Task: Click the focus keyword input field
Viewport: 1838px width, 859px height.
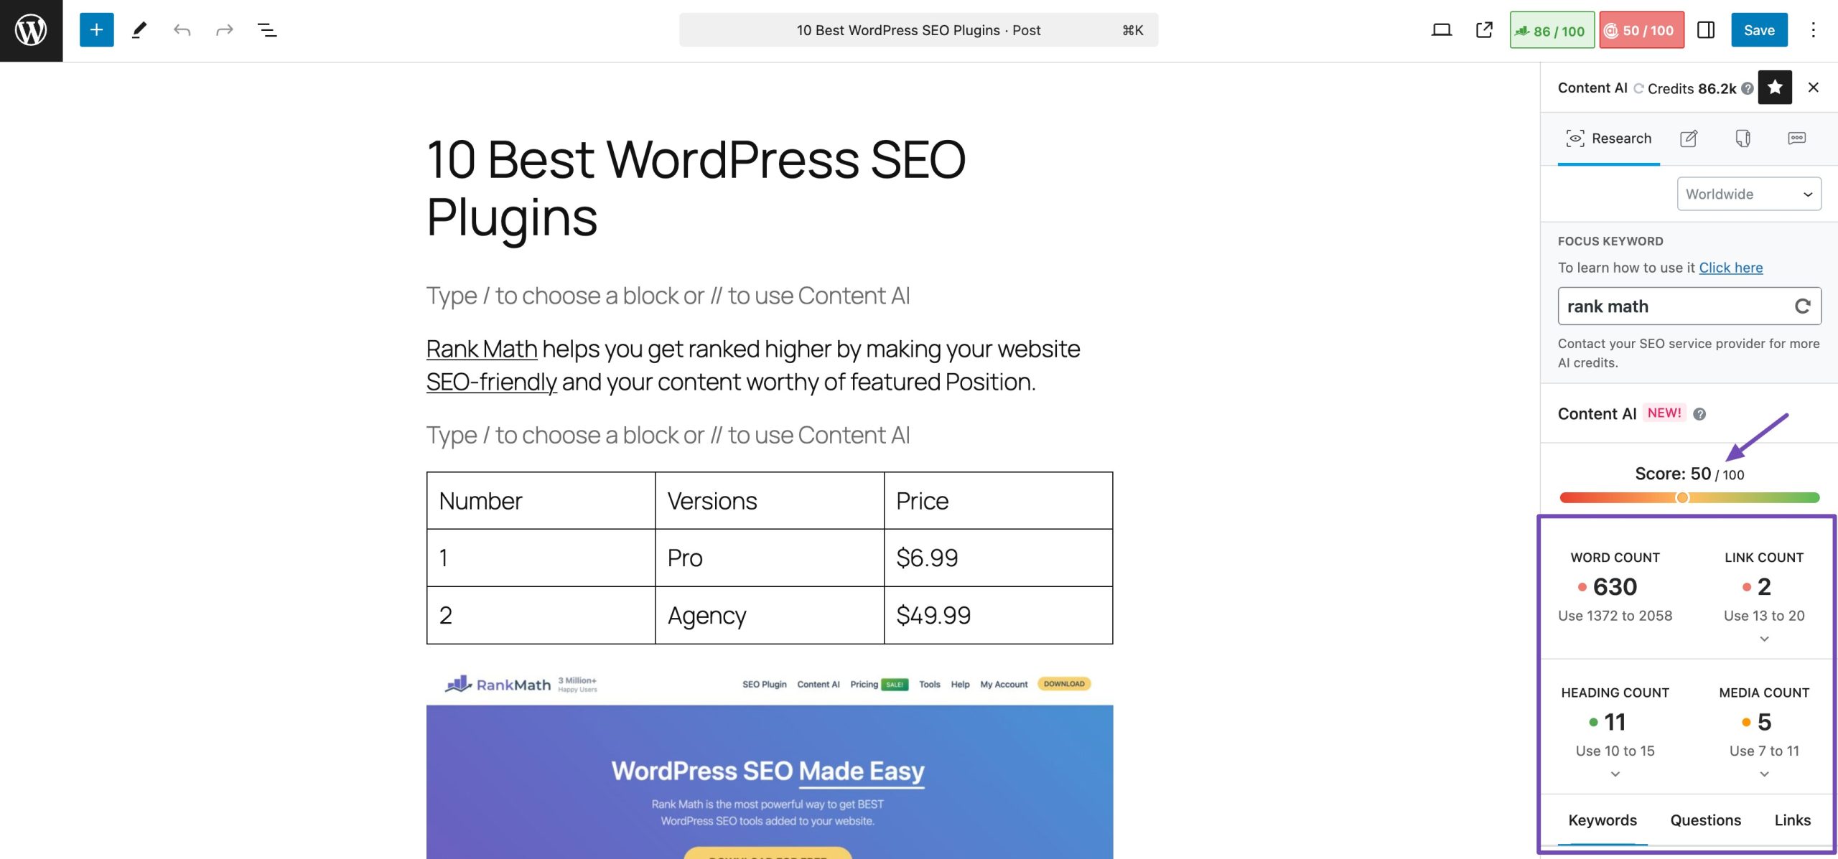Action: [x=1676, y=306]
